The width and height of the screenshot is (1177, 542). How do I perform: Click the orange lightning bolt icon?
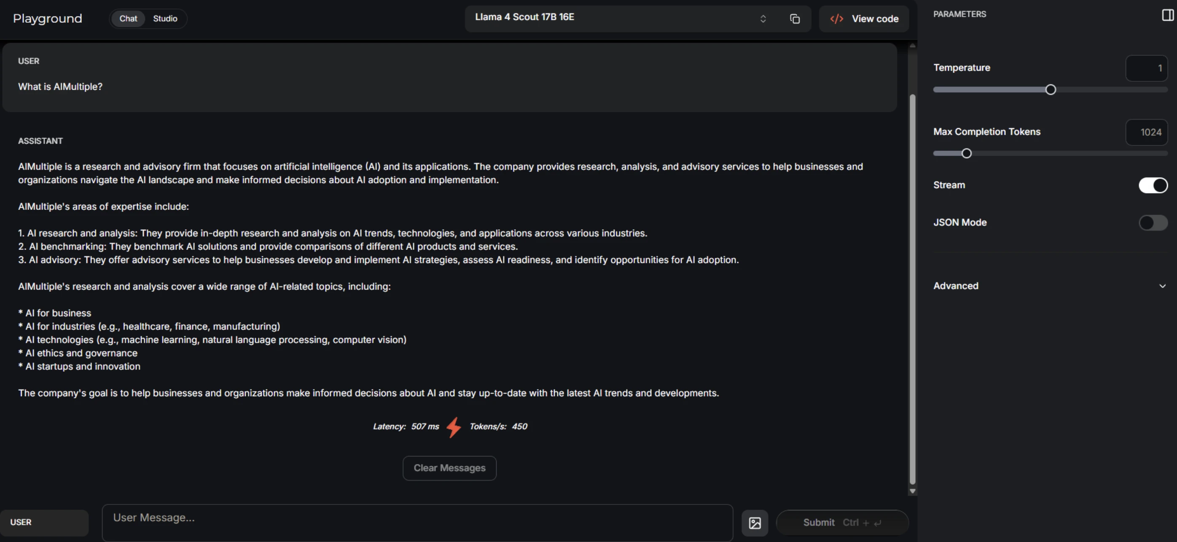(x=454, y=427)
